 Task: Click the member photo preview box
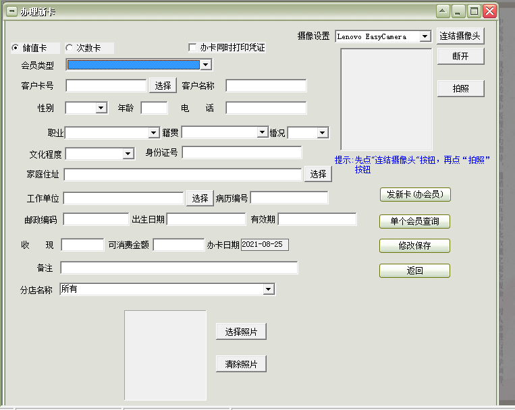coord(165,355)
